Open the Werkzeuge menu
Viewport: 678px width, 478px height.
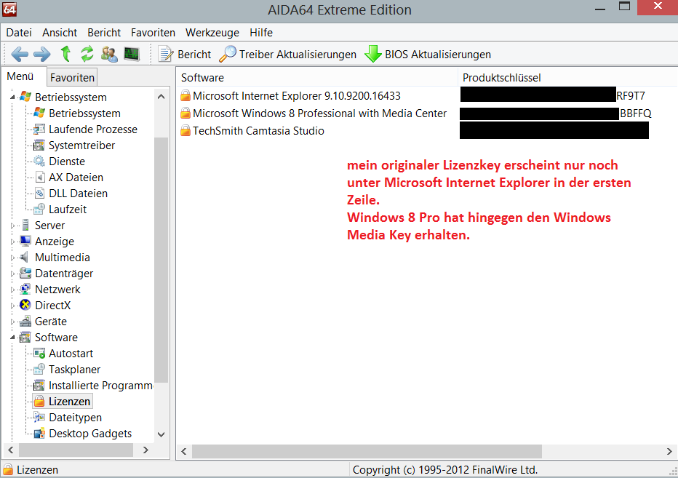[212, 33]
